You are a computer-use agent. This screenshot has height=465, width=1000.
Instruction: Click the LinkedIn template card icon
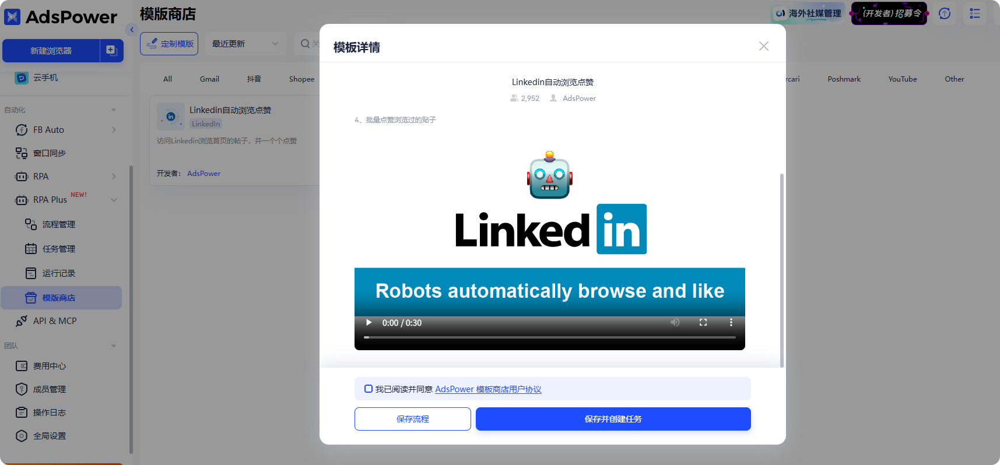click(171, 117)
